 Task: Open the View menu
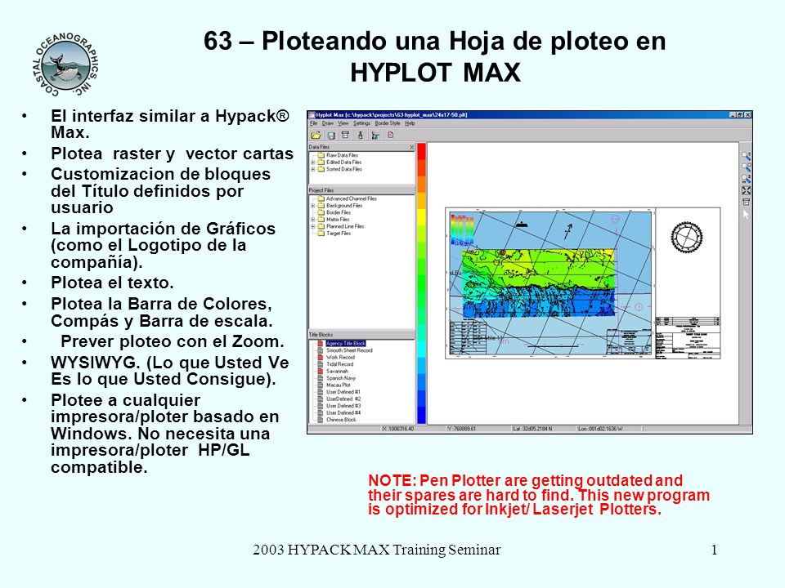[343, 123]
